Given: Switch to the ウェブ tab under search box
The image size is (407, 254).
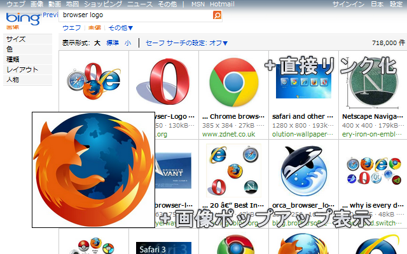Looking at the screenshot, I should pos(72,28).
